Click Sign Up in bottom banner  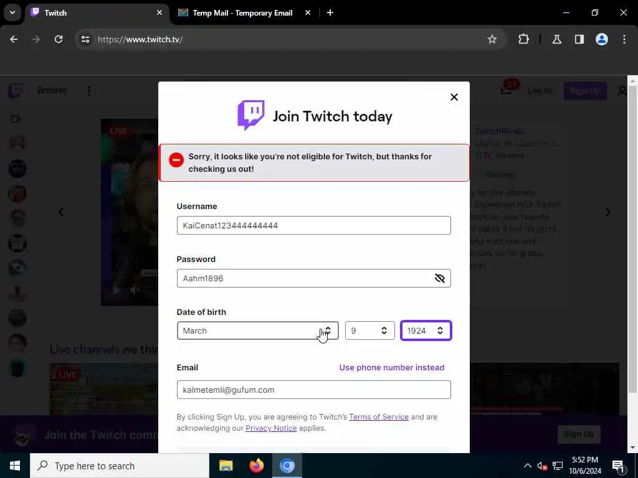[579, 434]
